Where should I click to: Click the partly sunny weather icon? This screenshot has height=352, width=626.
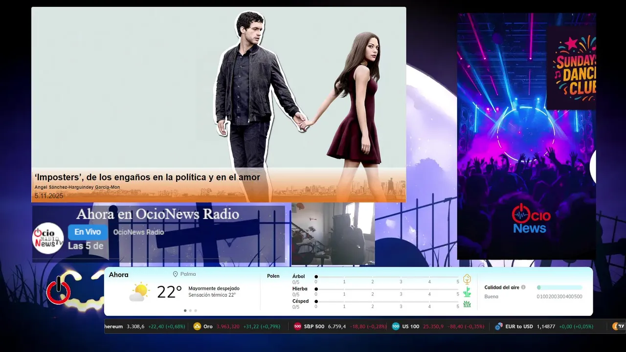pyautogui.click(x=139, y=292)
